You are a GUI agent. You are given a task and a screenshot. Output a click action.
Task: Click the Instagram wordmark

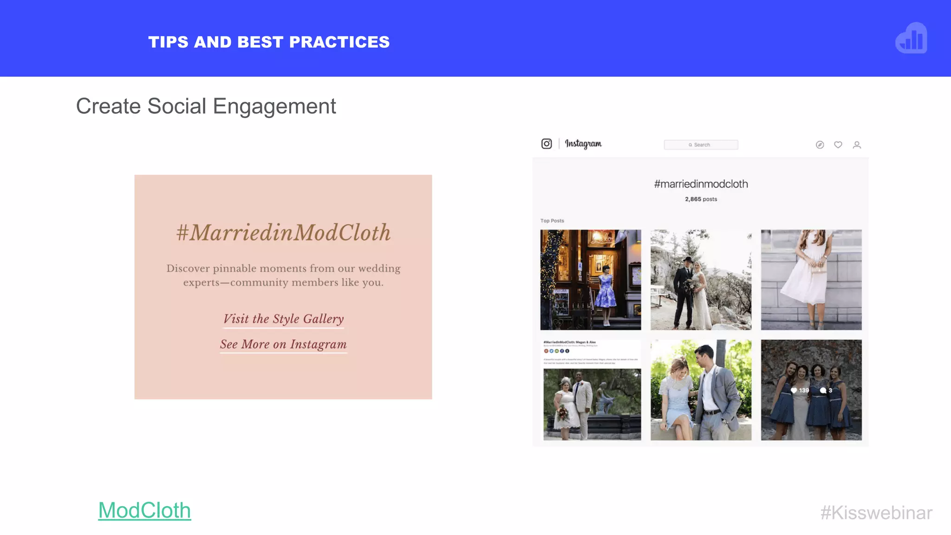point(583,144)
